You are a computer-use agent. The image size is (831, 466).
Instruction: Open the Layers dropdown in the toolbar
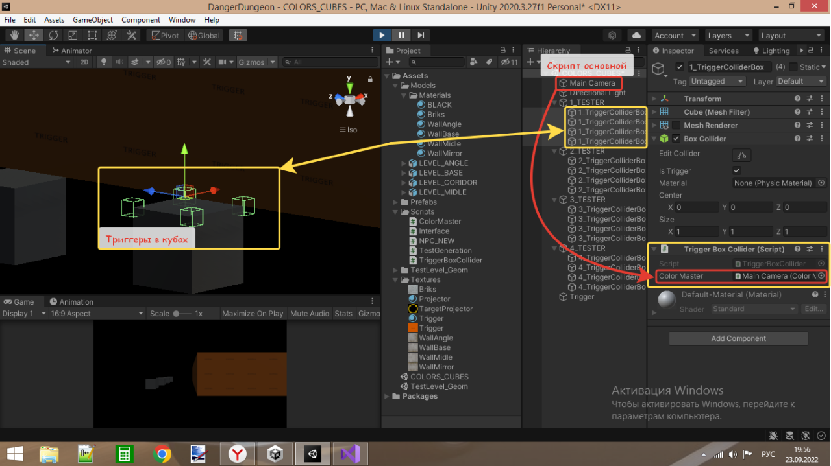(728, 36)
